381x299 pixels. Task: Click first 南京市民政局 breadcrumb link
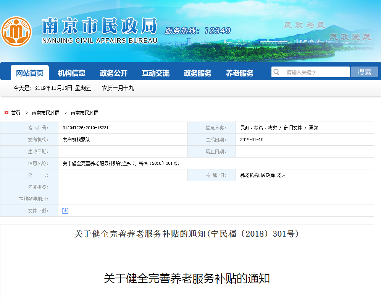pyautogui.click(x=46, y=113)
